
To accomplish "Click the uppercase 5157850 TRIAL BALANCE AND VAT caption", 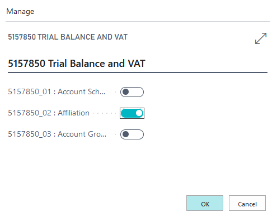I will 68,37.
